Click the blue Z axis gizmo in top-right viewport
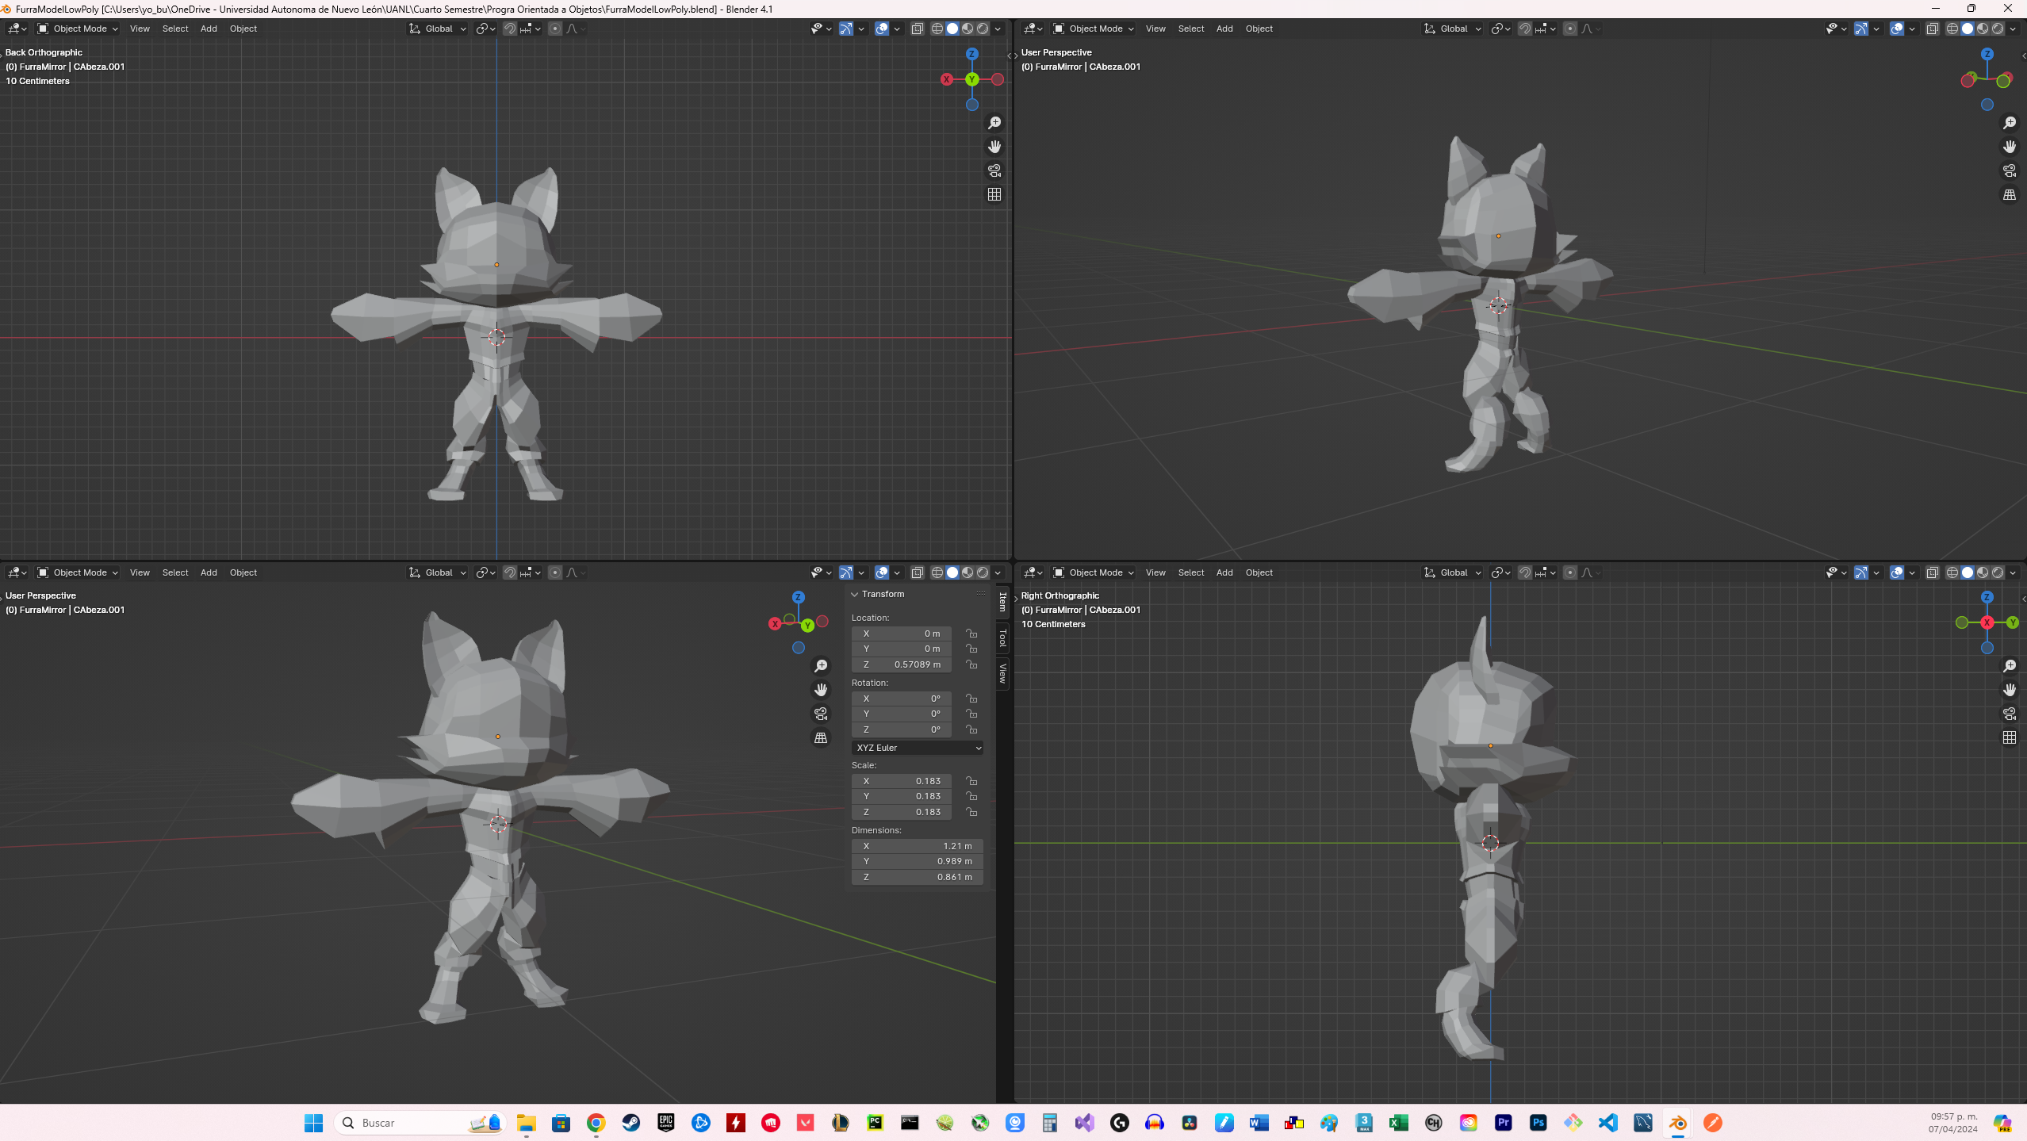The width and height of the screenshot is (2027, 1141). coord(1987,54)
